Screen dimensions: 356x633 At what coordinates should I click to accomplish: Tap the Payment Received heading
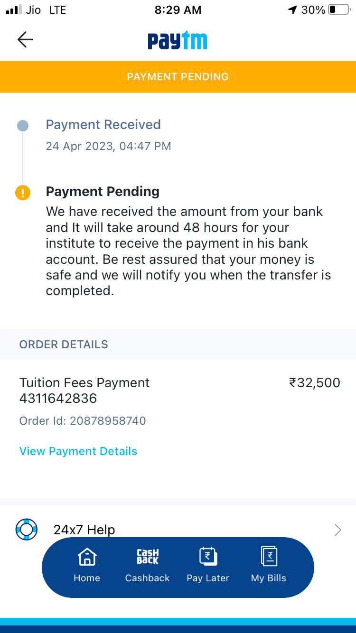103,125
